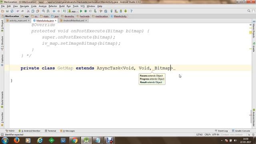Open the VCS menu
The image size is (256, 144).
[x=82, y=6]
